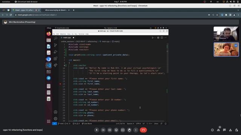Open Extensions view in shared VS Code
The height and width of the screenshot is (135, 241).
coord(56,58)
